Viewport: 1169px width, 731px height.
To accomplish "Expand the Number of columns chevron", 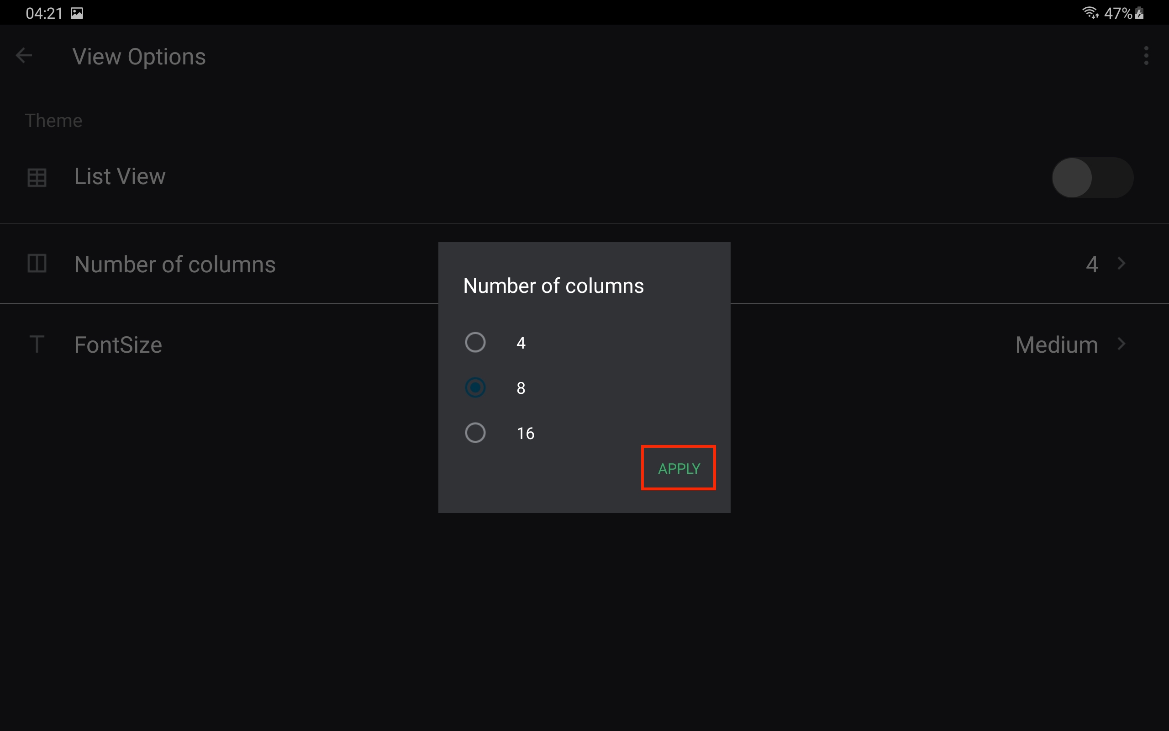I will [1121, 264].
